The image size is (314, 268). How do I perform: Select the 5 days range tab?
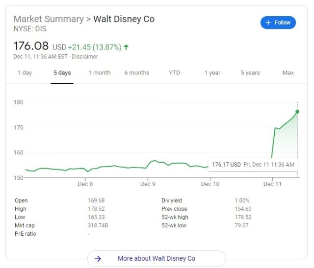pos(62,73)
